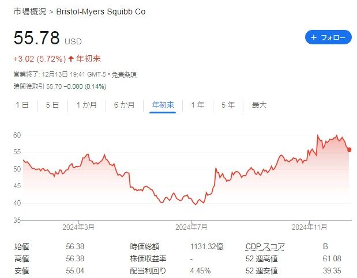Click the 40 y-axis label

point(17,203)
